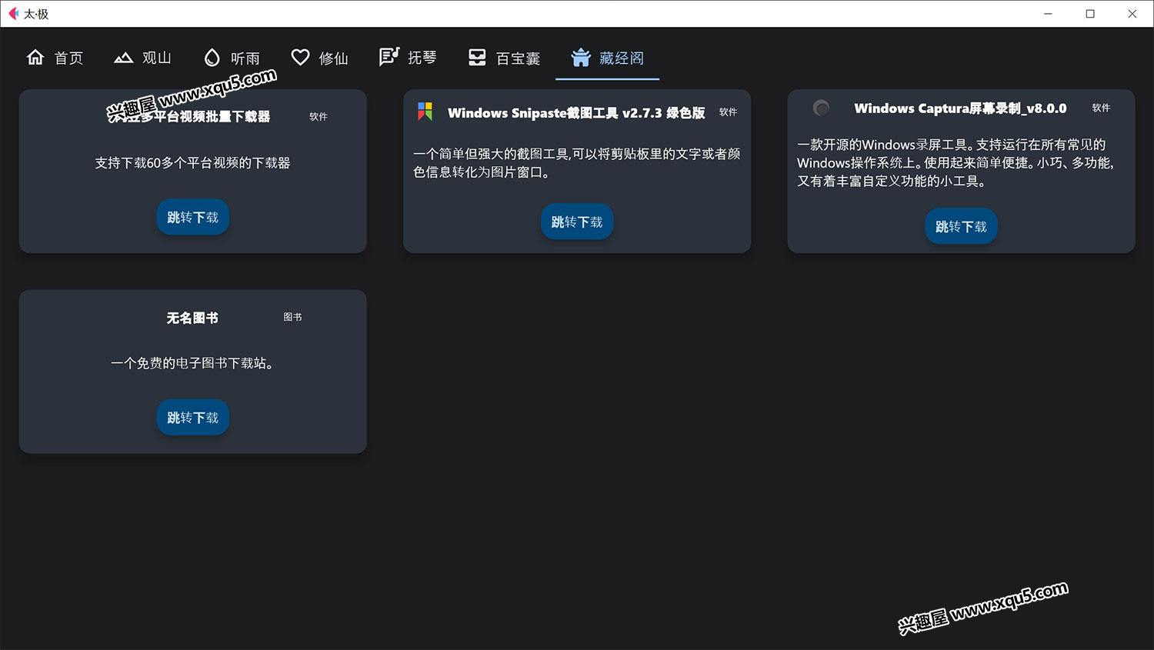The image size is (1154, 650).
Task: Maximize the 太极 window
Action: point(1090,14)
